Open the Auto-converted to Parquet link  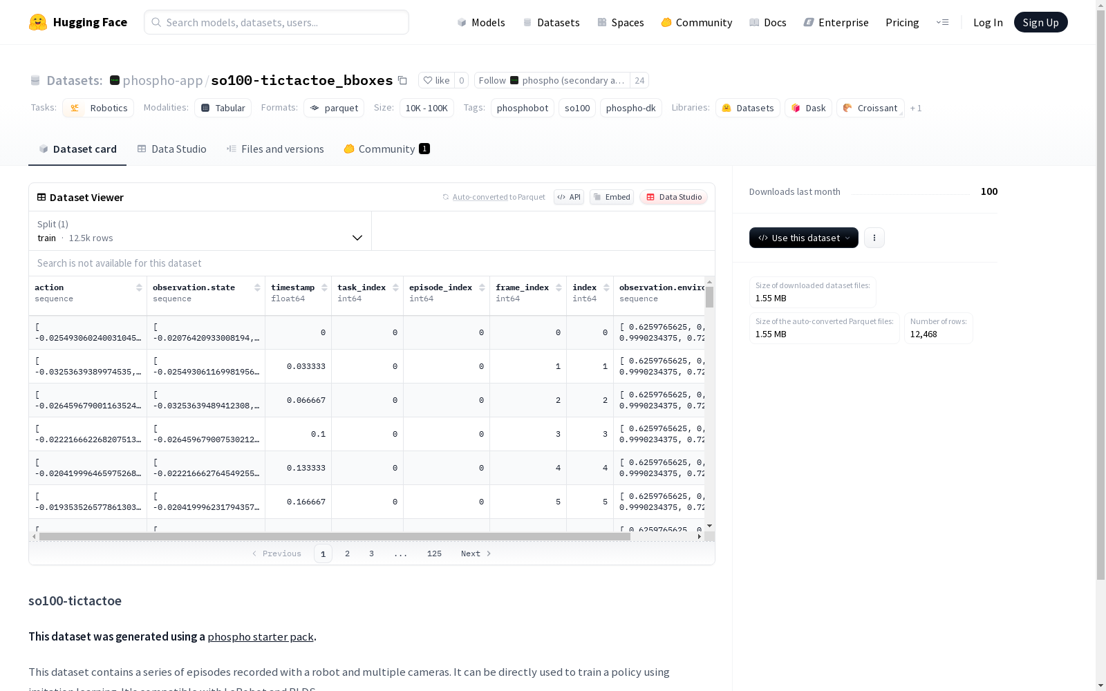[480, 197]
